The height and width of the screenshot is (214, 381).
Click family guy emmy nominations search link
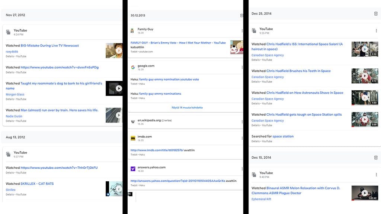pyautogui.click(x=160, y=94)
